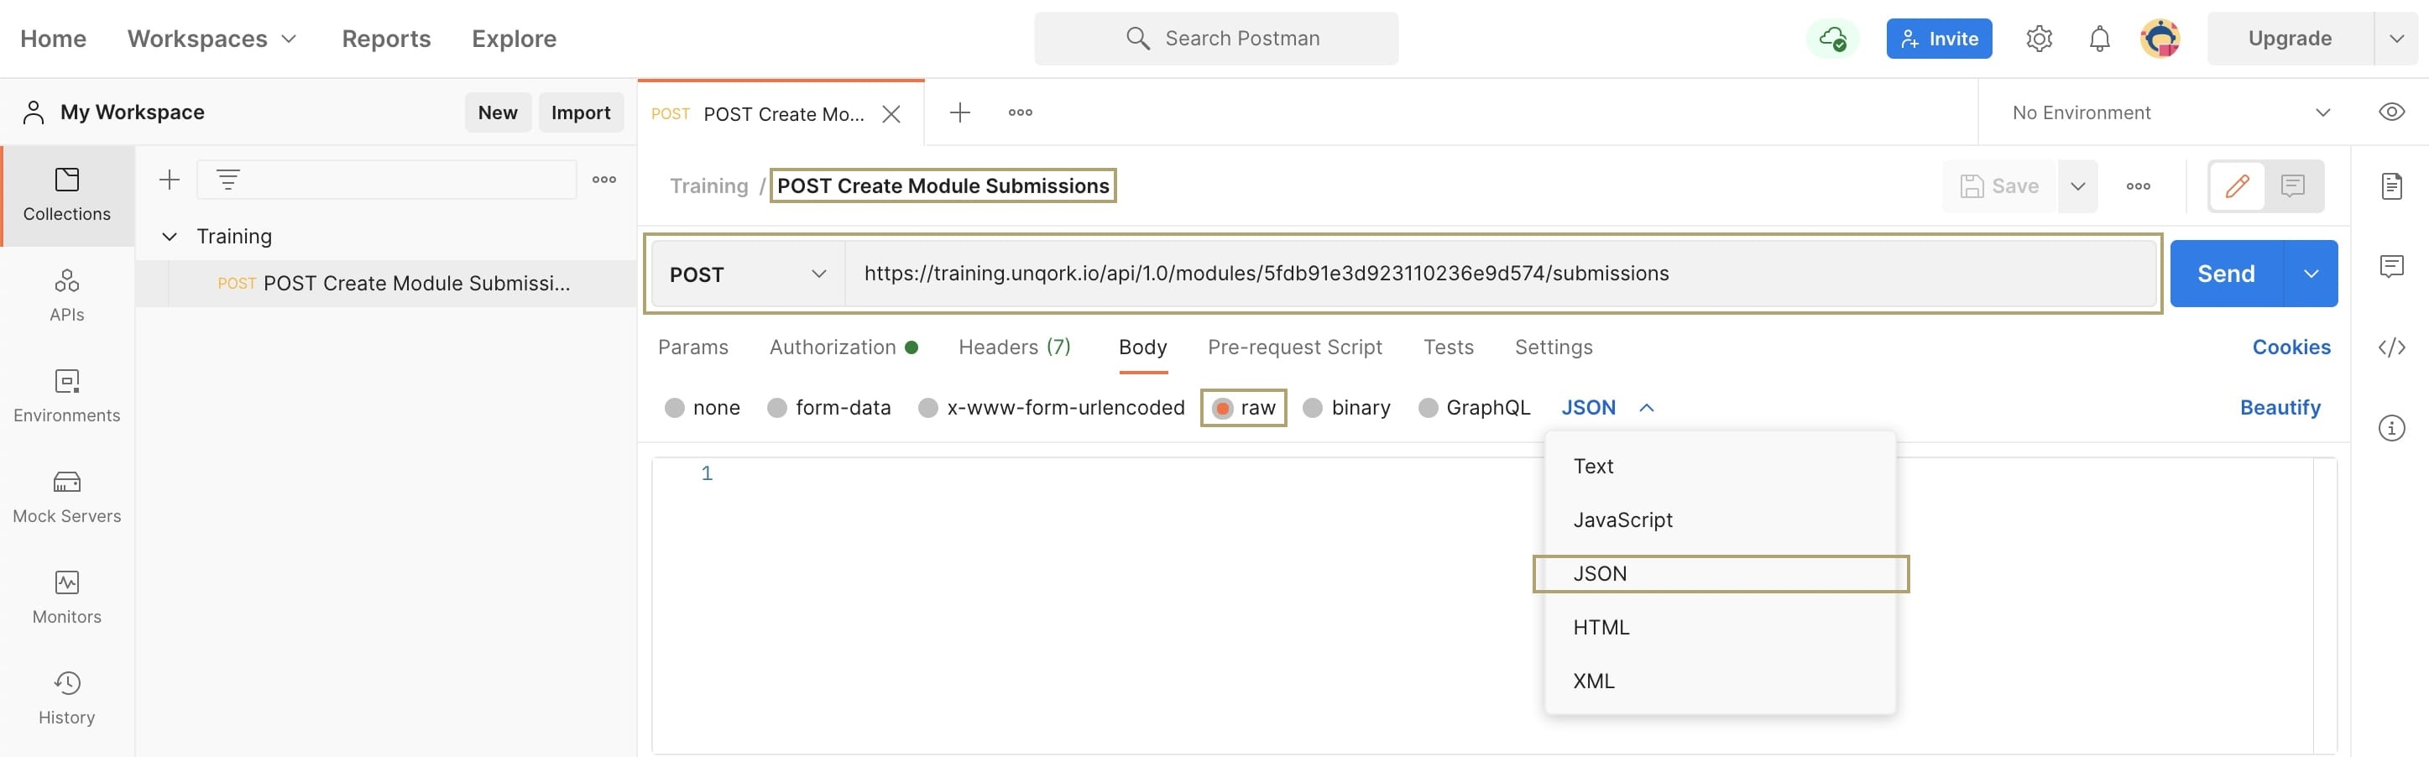Switch to the Settings request tab
The height and width of the screenshot is (757, 2429).
coord(1553,347)
